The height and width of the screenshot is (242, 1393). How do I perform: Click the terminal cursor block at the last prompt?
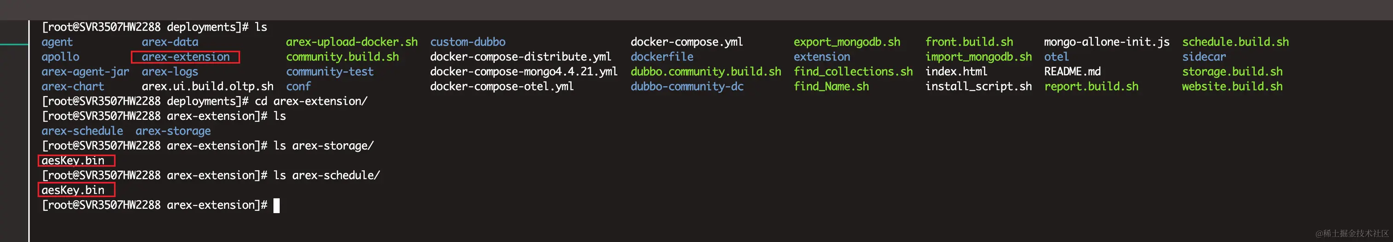pos(276,205)
